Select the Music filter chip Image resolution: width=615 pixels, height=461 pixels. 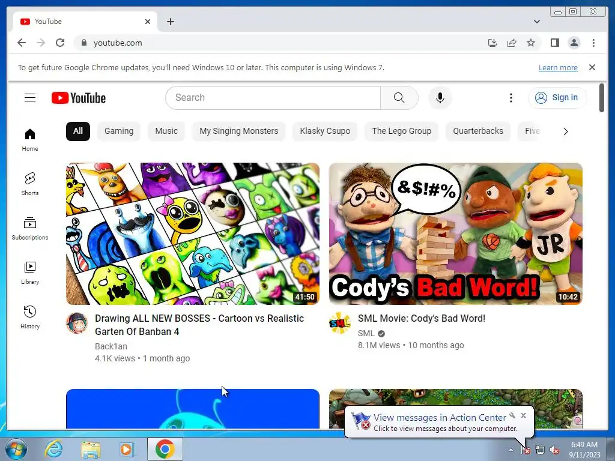166,131
